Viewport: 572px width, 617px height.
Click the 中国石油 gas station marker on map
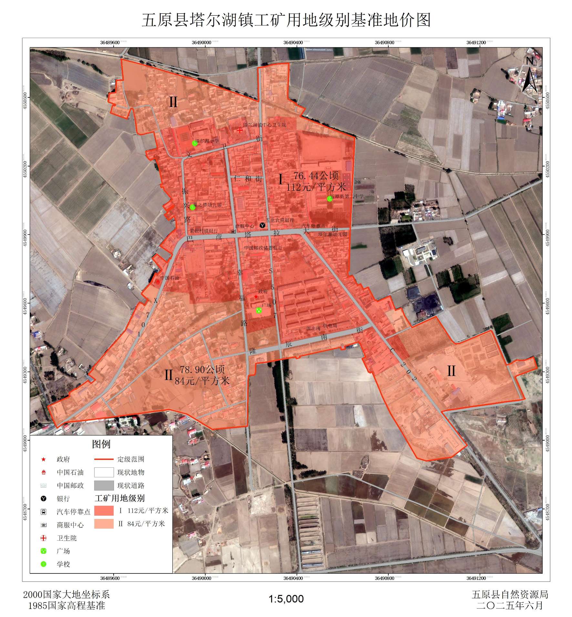158,282
